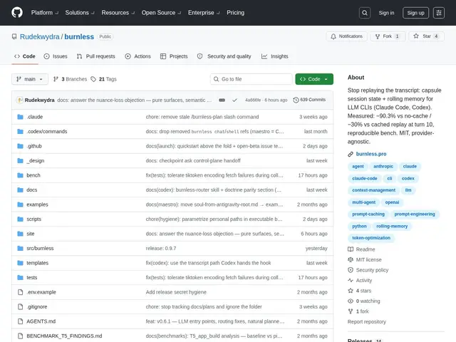Viewport: 456px width, 342px height.
Task: Fork the burnless repository
Action: 388,36
